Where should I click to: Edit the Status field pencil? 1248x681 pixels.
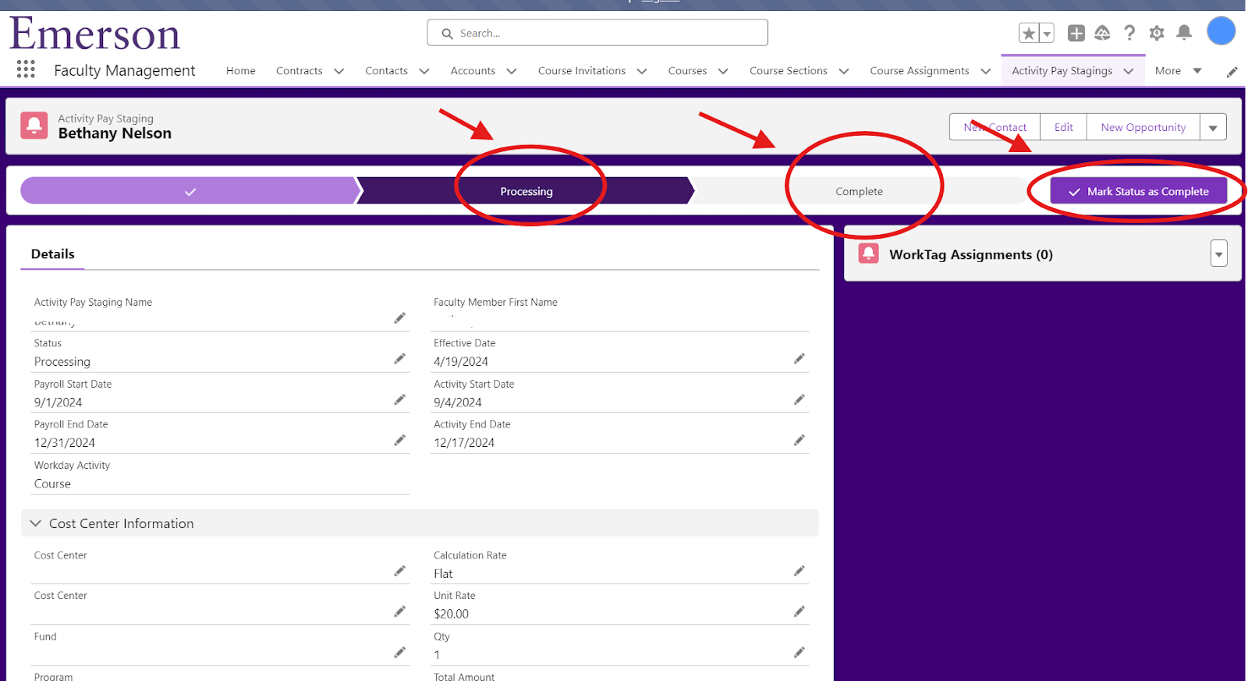click(x=399, y=359)
